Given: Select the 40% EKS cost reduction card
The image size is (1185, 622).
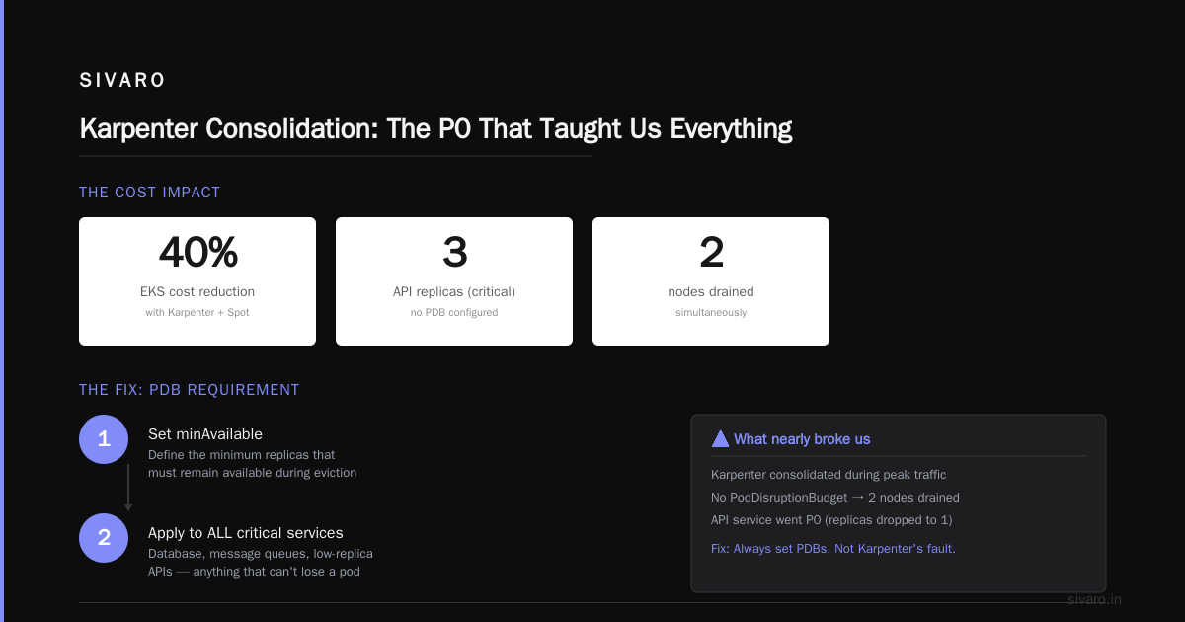Looking at the screenshot, I should coord(197,281).
